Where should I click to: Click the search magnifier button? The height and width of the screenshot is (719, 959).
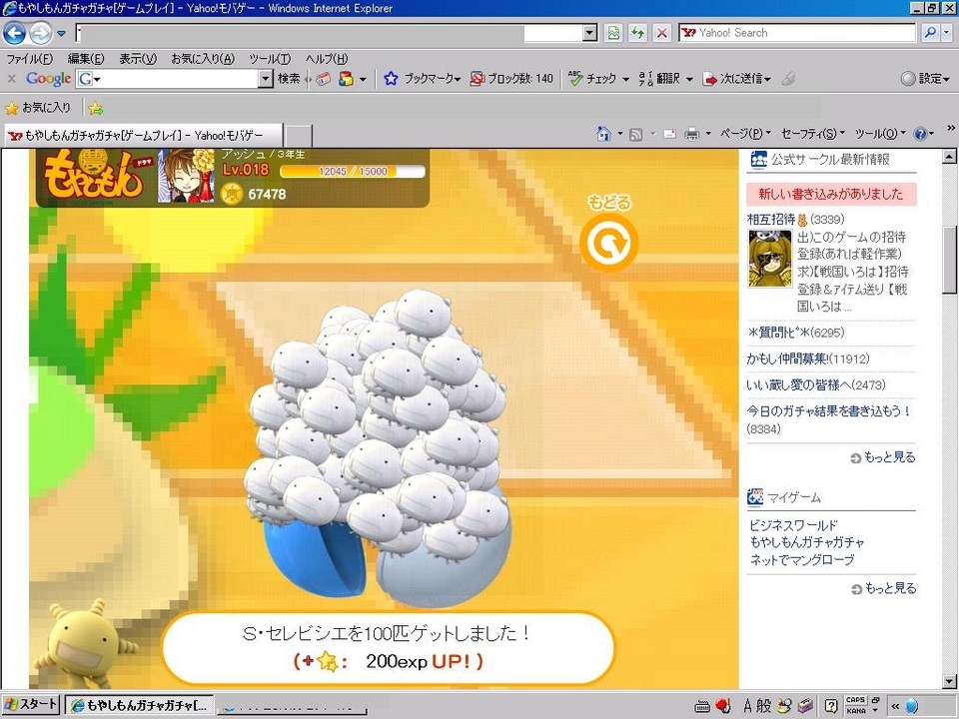tap(930, 33)
